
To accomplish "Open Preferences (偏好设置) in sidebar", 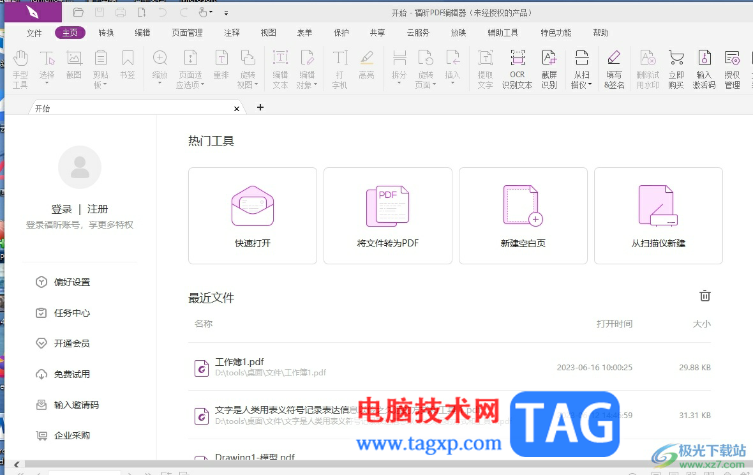I will coord(63,282).
